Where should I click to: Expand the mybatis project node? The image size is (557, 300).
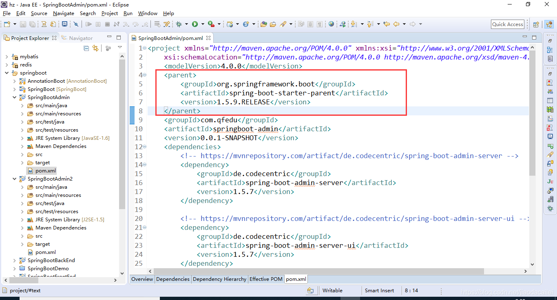click(7, 57)
